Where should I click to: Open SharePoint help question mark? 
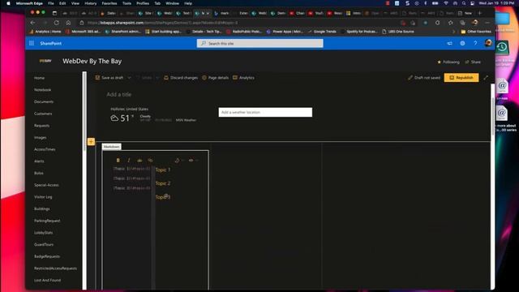tap(475, 43)
